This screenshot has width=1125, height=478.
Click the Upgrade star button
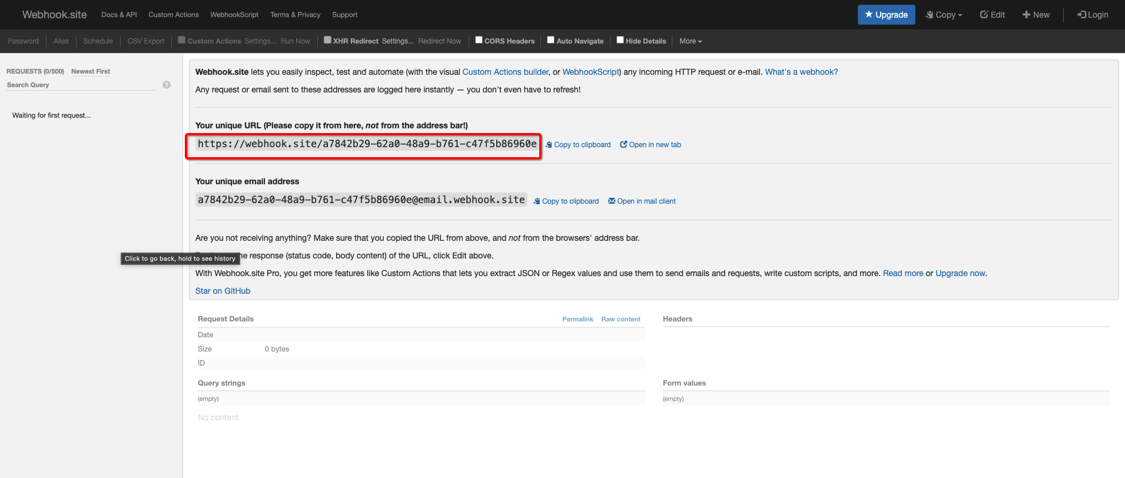click(x=886, y=15)
